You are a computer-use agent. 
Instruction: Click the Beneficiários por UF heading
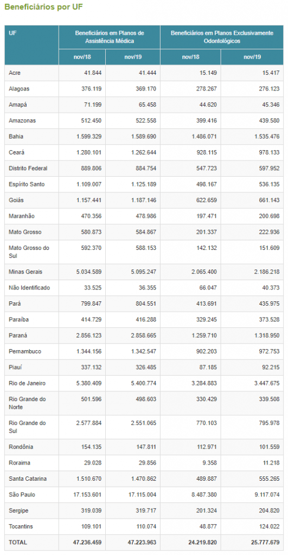click(43, 7)
